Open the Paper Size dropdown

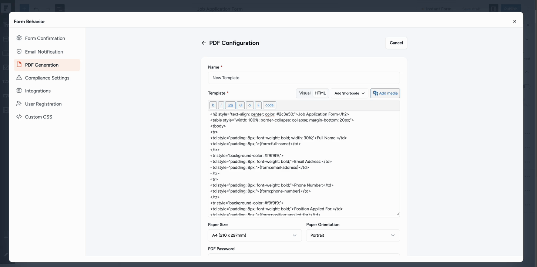(254, 235)
